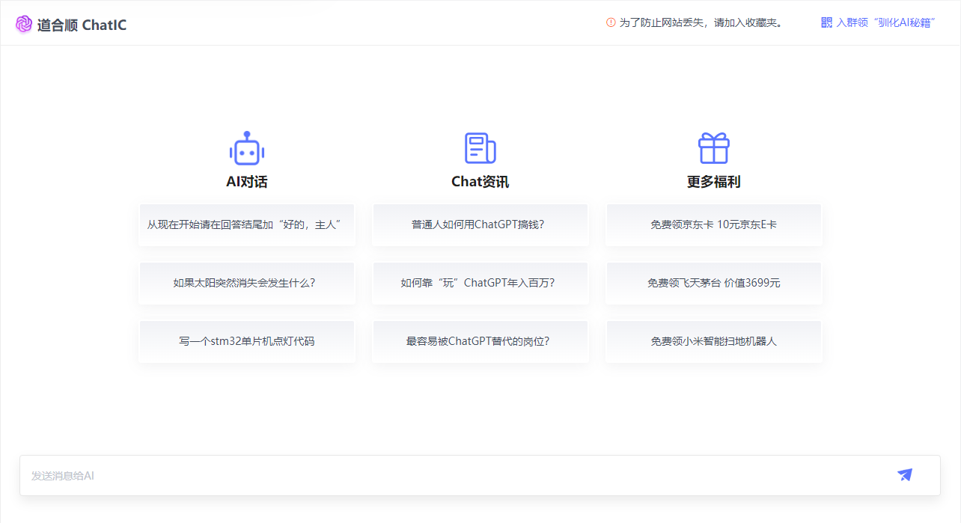Claim 免费领京东卡 10元京东E卡 offer
This screenshot has width=961, height=523.
point(714,224)
